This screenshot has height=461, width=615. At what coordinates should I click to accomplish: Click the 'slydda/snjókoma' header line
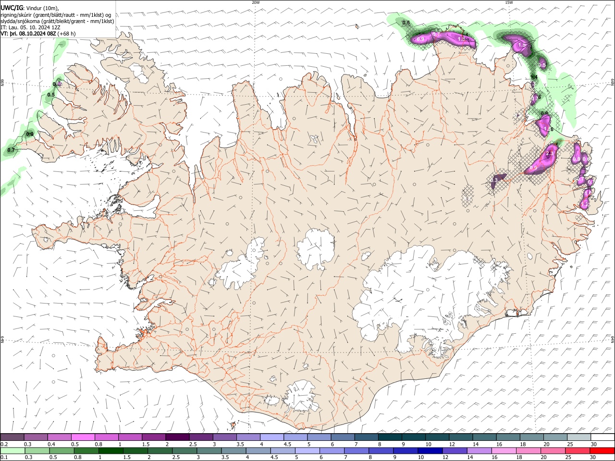tap(57, 21)
